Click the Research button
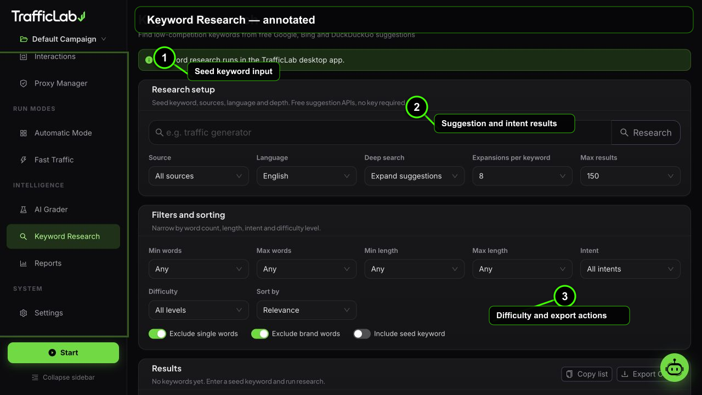 pos(646,133)
